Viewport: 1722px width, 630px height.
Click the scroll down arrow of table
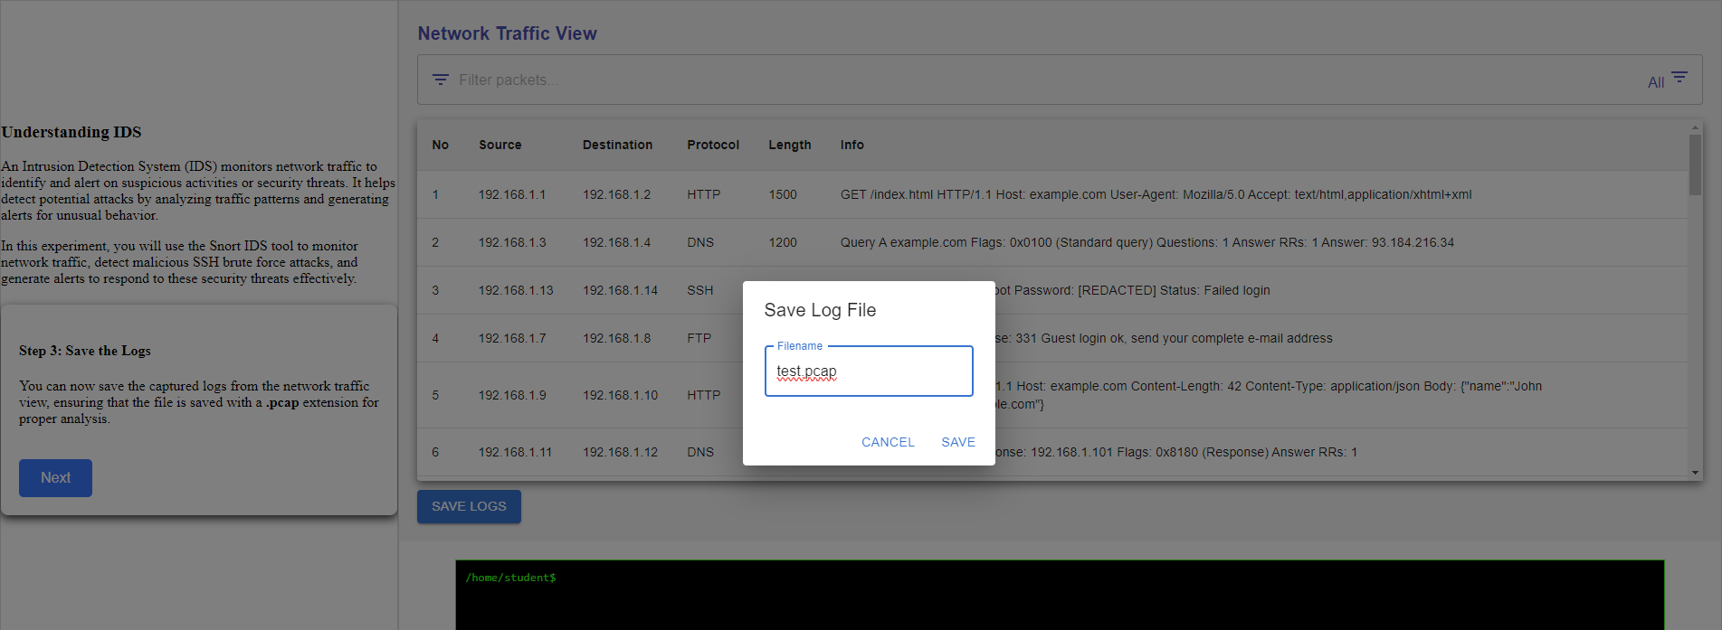coord(1695,473)
